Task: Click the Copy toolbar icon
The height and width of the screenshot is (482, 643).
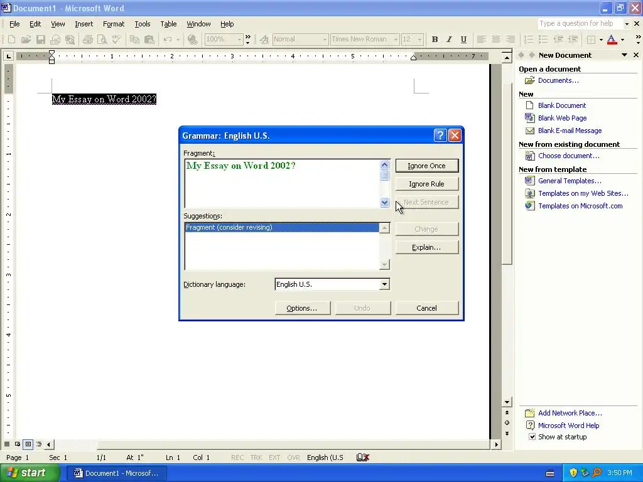Action: [x=134, y=40]
